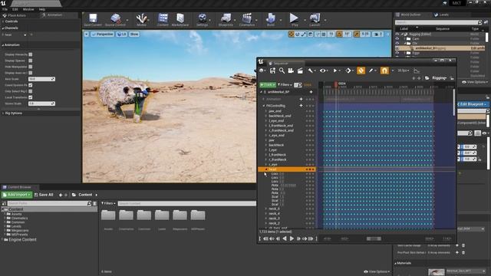Click Sequencer save icon
The image size is (491, 276).
pos(273,71)
